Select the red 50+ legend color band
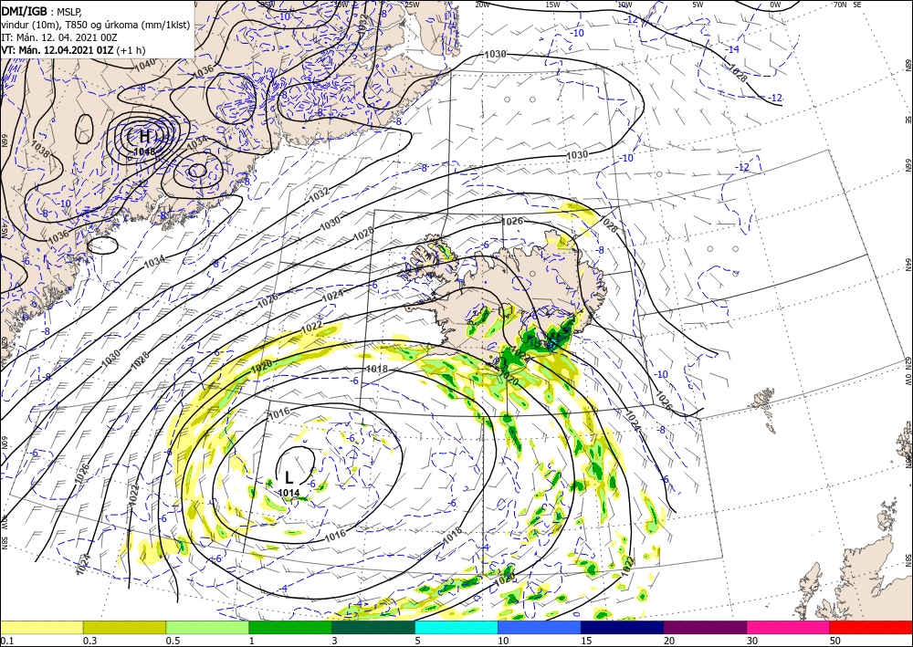 [871, 627]
